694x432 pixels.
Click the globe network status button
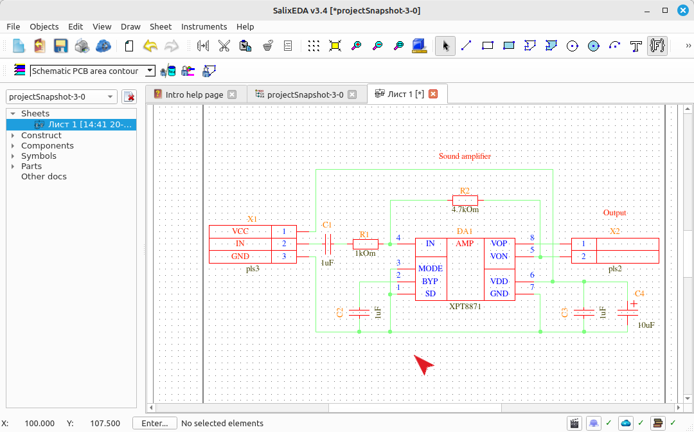pyautogui.click(x=594, y=424)
